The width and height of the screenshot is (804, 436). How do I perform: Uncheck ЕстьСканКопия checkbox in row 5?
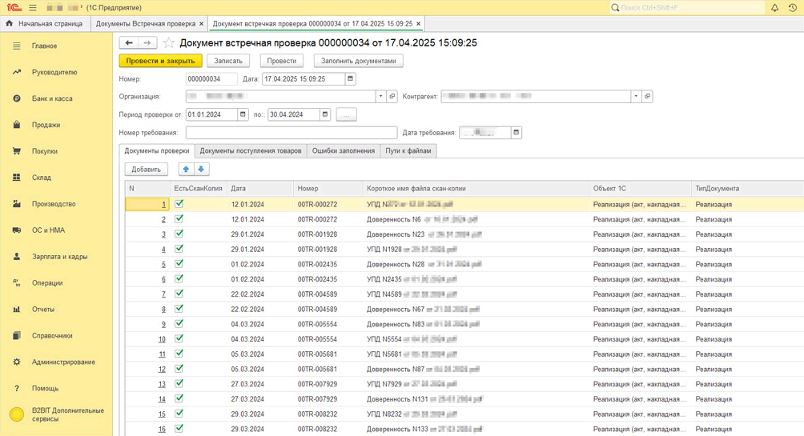[179, 264]
